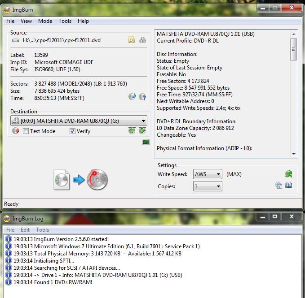Image resolution: width=305 pixels, height=298 pixels.
Task: Click the size value '7 838 695 424 bytes'
Action: click(57, 91)
